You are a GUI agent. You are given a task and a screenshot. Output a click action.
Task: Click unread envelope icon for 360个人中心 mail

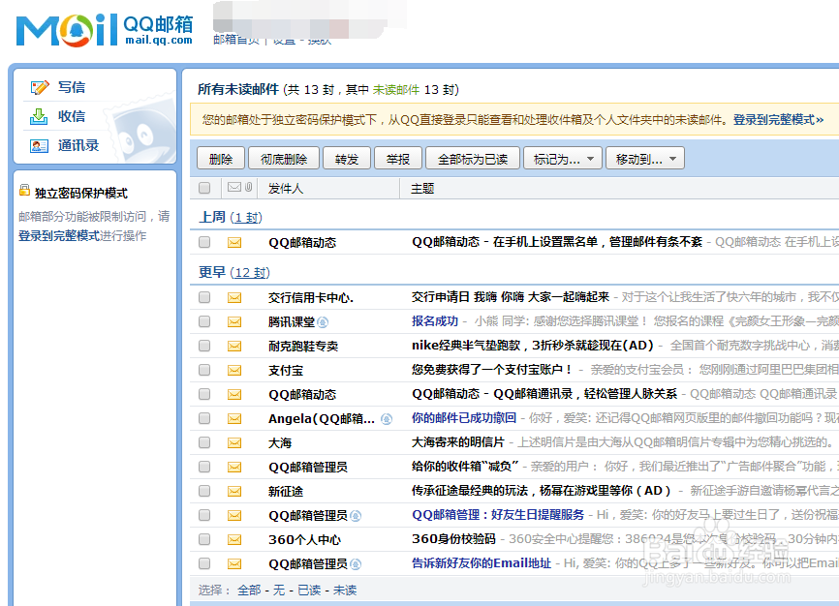tap(234, 539)
